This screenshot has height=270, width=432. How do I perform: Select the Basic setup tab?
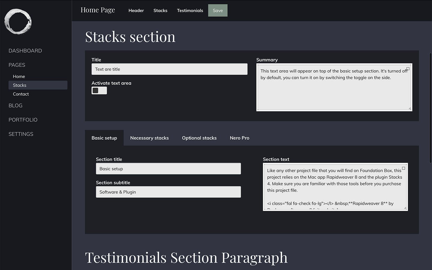point(104,138)
